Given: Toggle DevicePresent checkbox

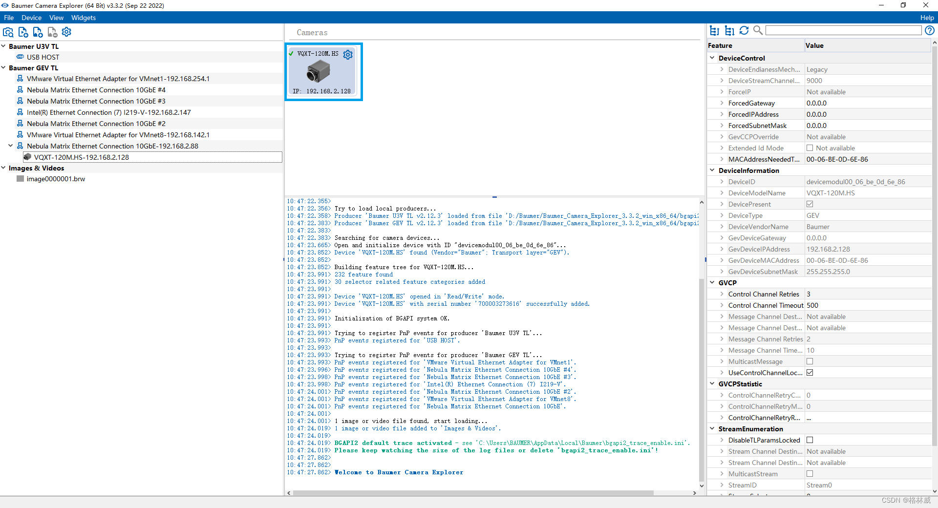Looking at the screenshot, I should pyautogui.click(x=810, y=204).
